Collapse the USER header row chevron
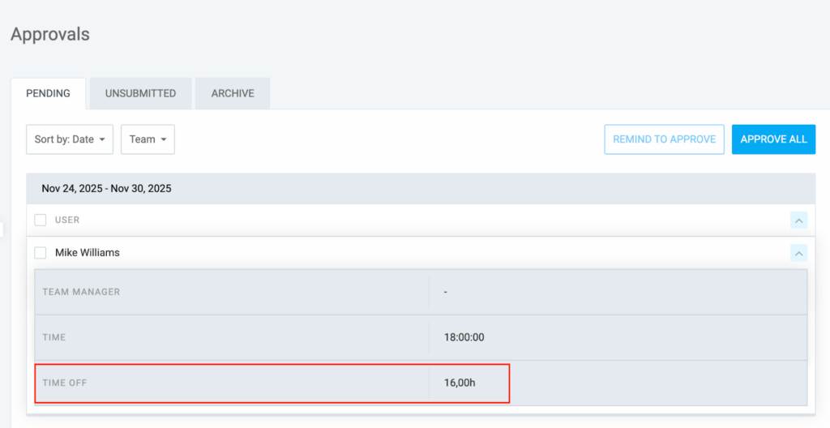 point(798,220)
